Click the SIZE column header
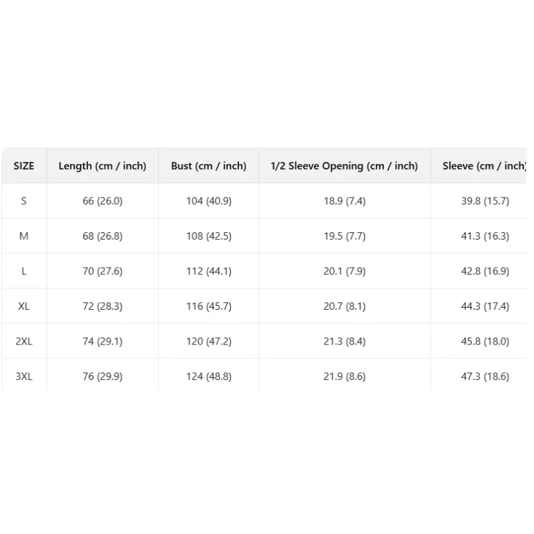This screenshot has width=534, height=534. (24, 166)
